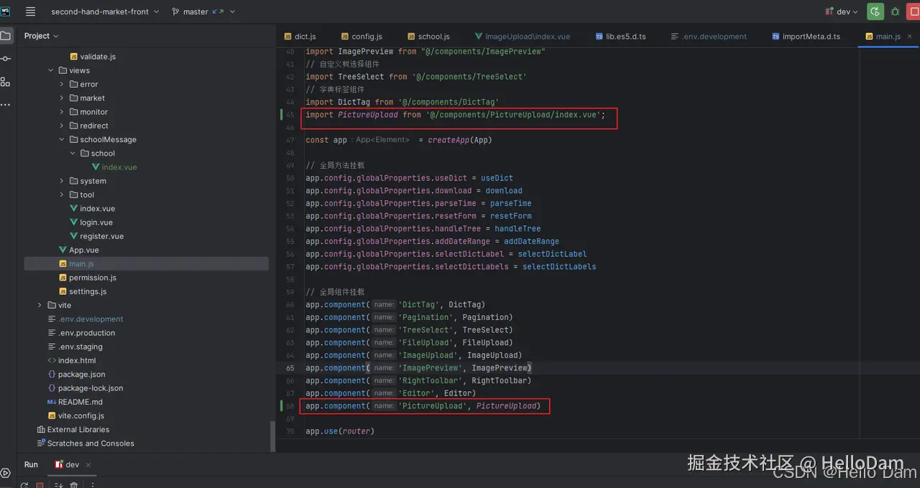Switch to the config.js editor tab

pos(362,36)
